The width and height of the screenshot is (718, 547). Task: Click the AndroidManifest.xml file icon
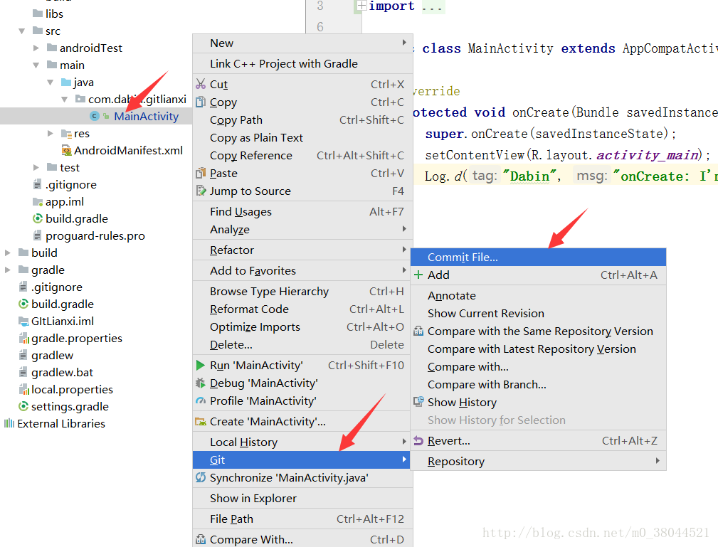(x=66, y=150)
